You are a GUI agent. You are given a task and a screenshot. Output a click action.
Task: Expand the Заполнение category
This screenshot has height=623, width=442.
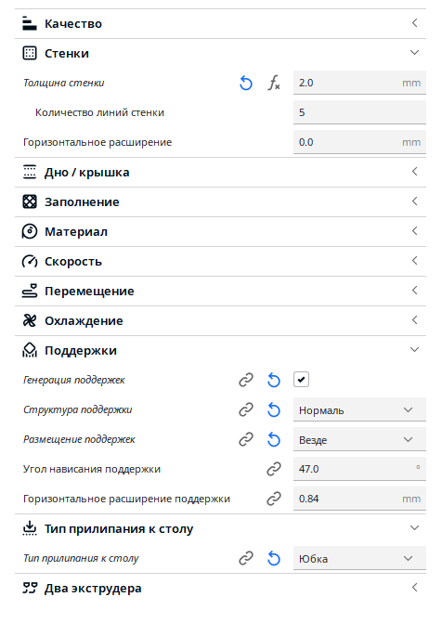coord(220,201)
